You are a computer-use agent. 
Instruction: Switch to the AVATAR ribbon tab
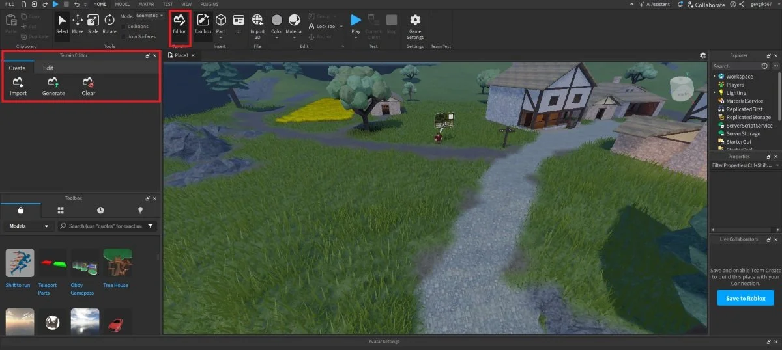(146, 4)
